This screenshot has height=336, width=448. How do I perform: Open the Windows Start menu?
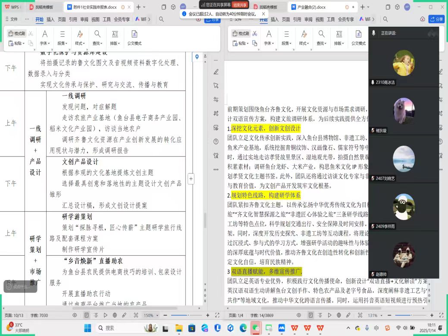click(88, 328)
